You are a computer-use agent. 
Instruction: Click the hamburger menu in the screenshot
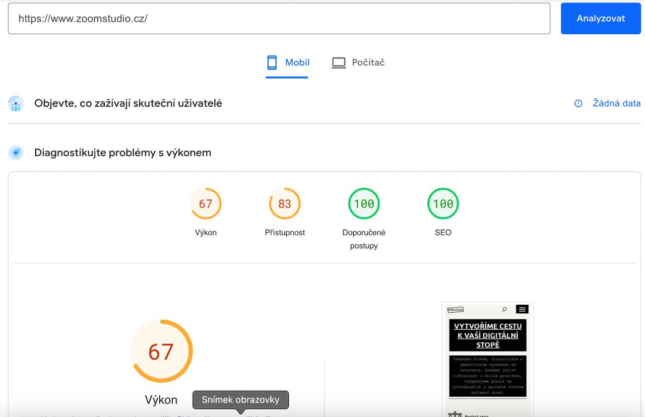(x=522, y=309)
